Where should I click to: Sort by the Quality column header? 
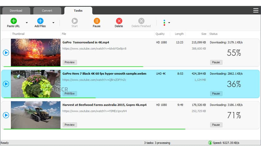160,34
